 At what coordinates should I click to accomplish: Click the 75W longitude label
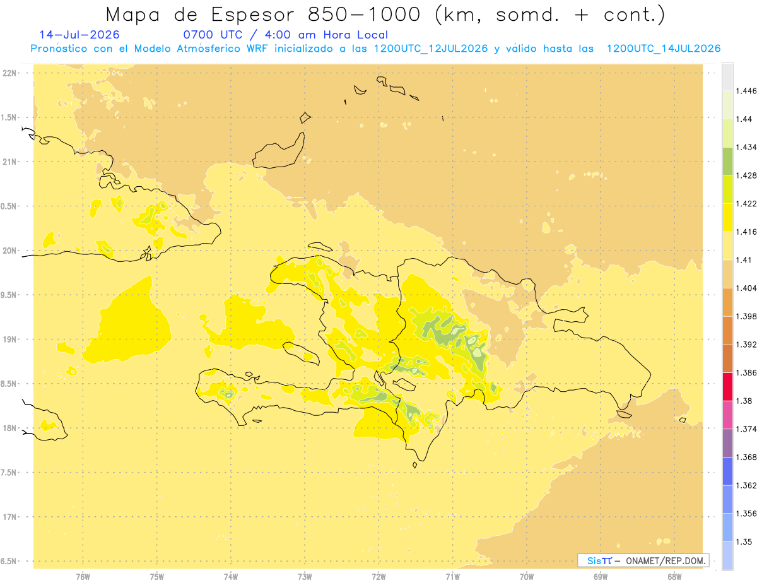157,577
